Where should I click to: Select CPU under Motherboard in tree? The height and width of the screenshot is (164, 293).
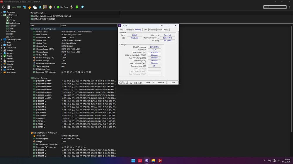(x=11, y=18)
